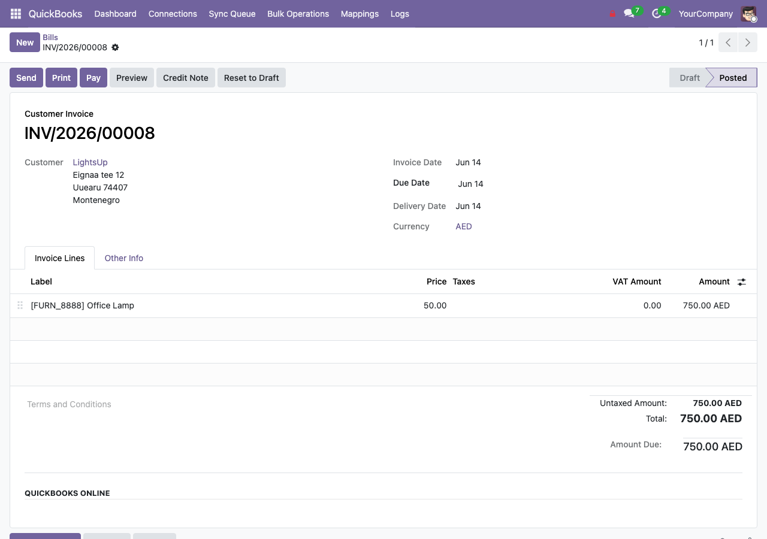Select the [FURN_8888] Office Lamp line

point(82,305)
